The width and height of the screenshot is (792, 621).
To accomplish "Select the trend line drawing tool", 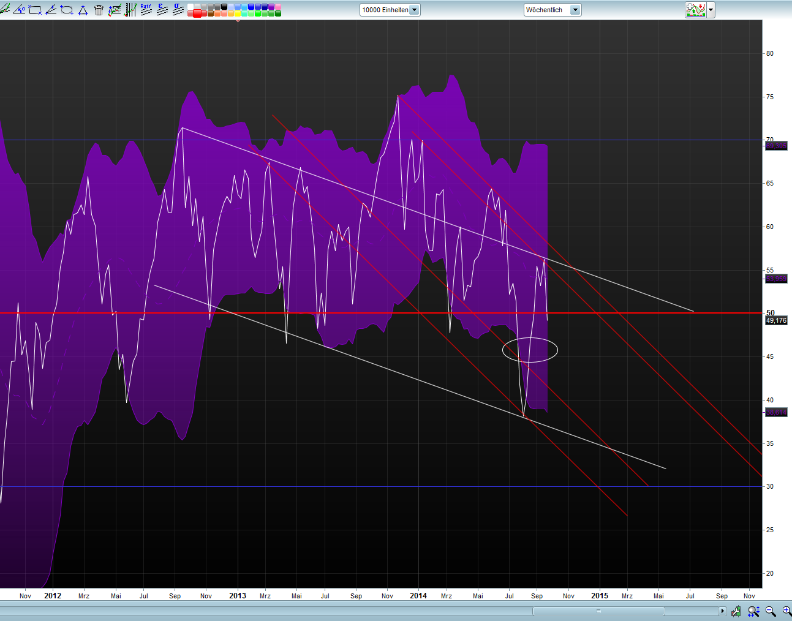I will (5, 10).
